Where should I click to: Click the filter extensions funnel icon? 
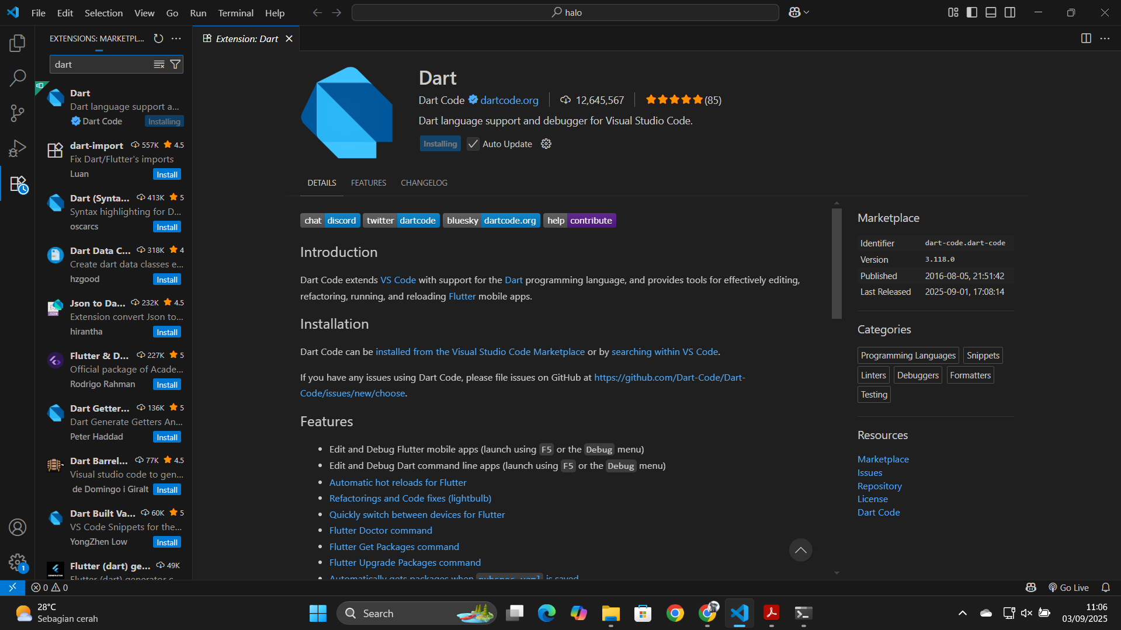[x=175, y=64]
